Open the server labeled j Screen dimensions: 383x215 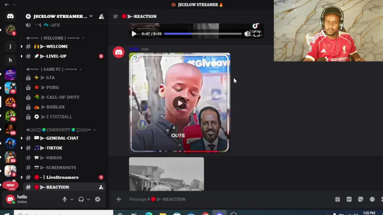10,46
